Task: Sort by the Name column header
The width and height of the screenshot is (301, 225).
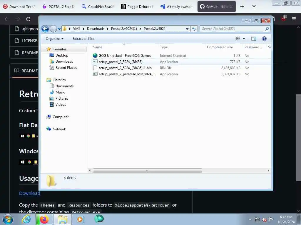Action: coord(97,47)
